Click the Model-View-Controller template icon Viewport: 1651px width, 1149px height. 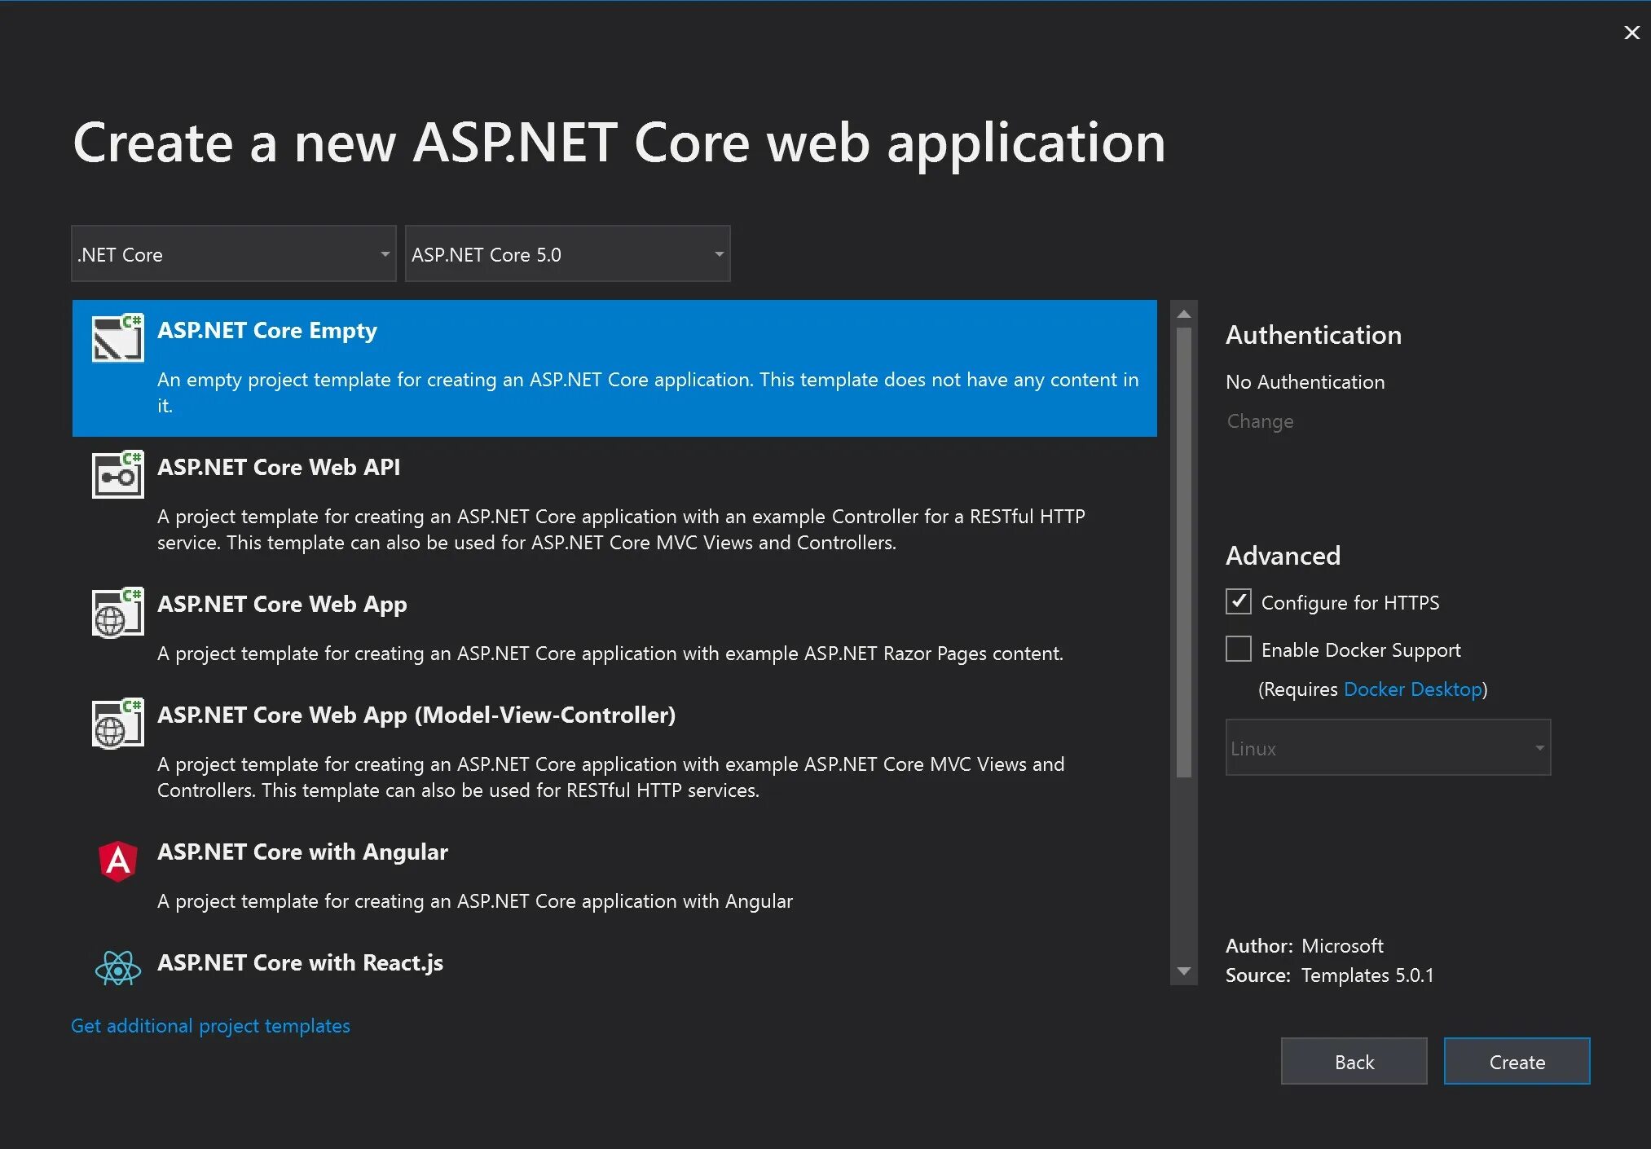(117, 723)
